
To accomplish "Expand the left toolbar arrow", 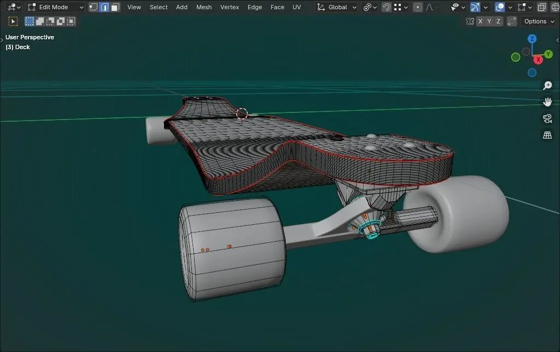I will coord(2,40).
